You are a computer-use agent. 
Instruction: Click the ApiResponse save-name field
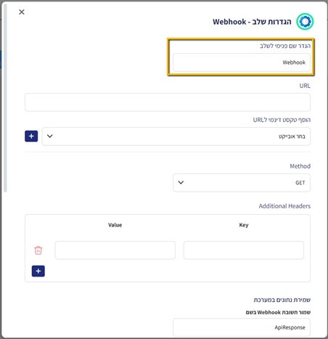(x=242, y=327)
